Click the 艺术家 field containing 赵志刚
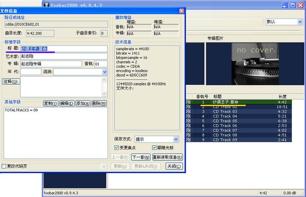Image resolution: width=306 pixels, height=197 pixels. click(64, 57)
